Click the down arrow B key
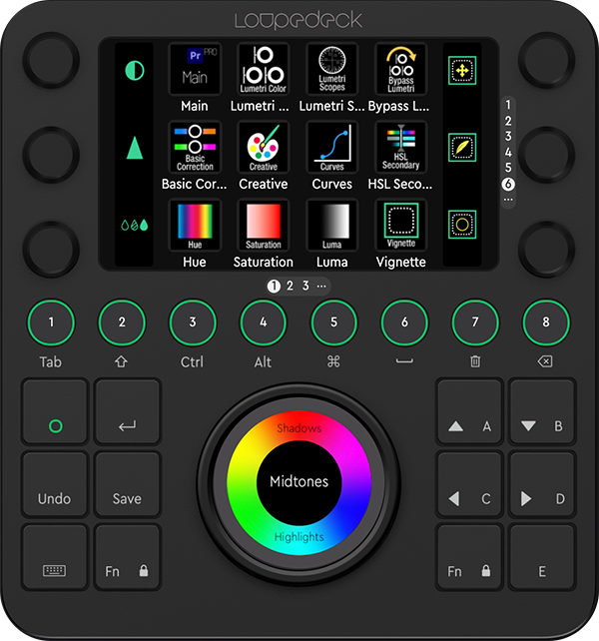599x641 pixels. click(542, 412)
